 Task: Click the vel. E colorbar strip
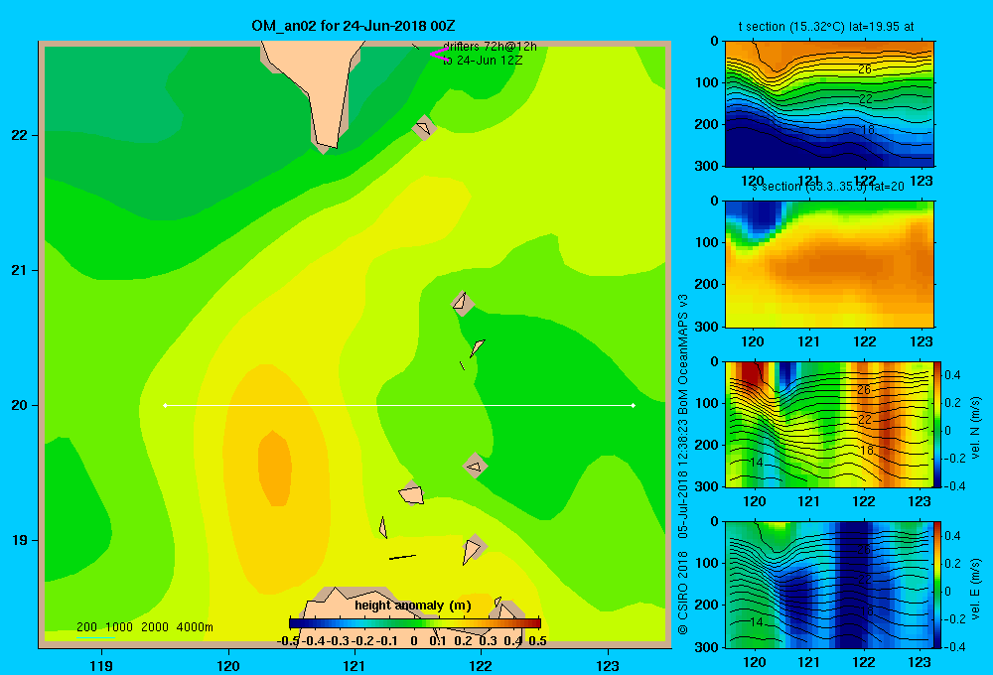(x=938, y=585)
